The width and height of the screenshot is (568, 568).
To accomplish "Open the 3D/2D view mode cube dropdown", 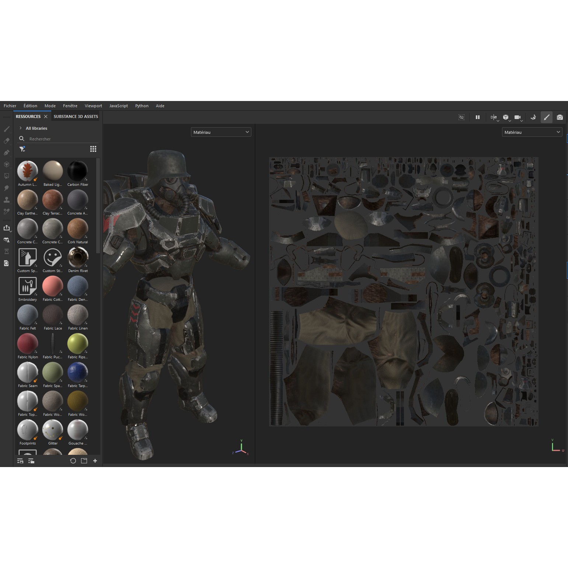I will click(506, 118).
